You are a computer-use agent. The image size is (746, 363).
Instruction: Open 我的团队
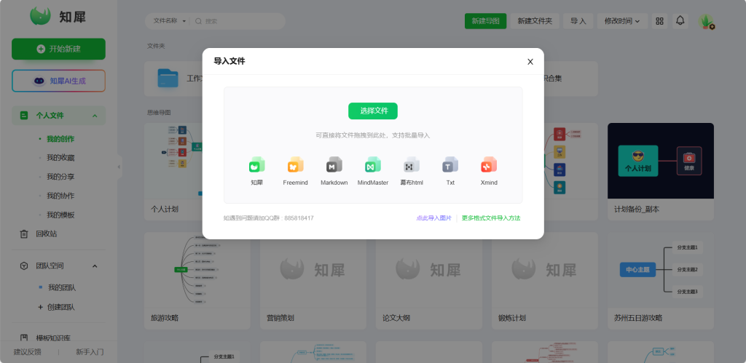(62, 287)
